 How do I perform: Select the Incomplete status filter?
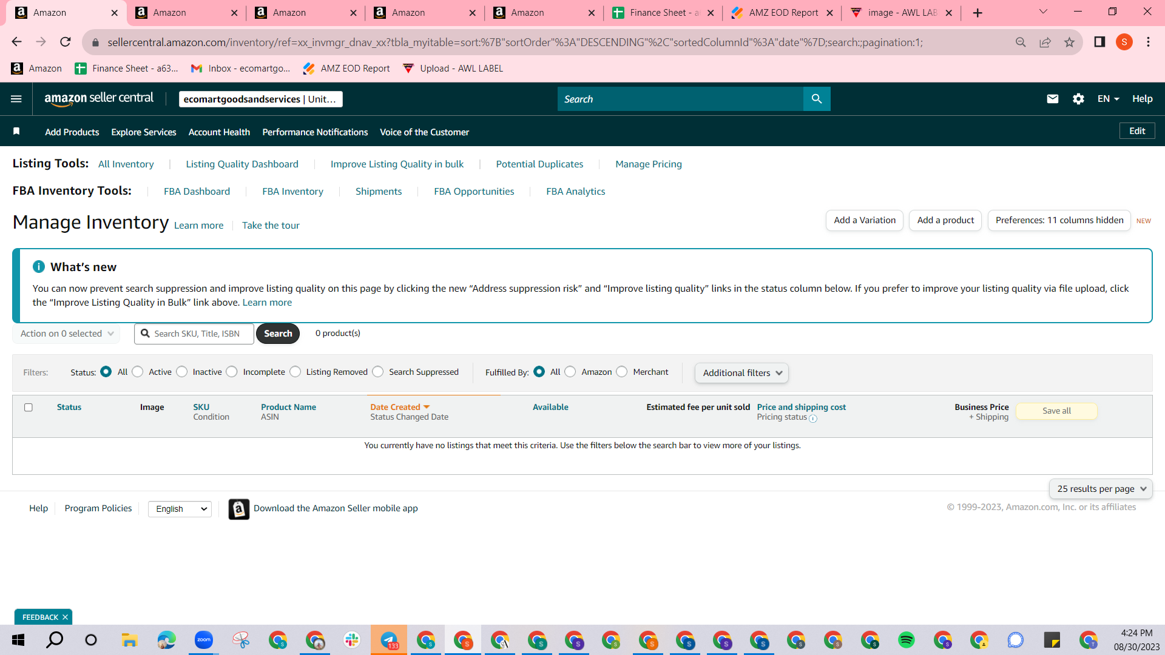(x=232, y=372)
